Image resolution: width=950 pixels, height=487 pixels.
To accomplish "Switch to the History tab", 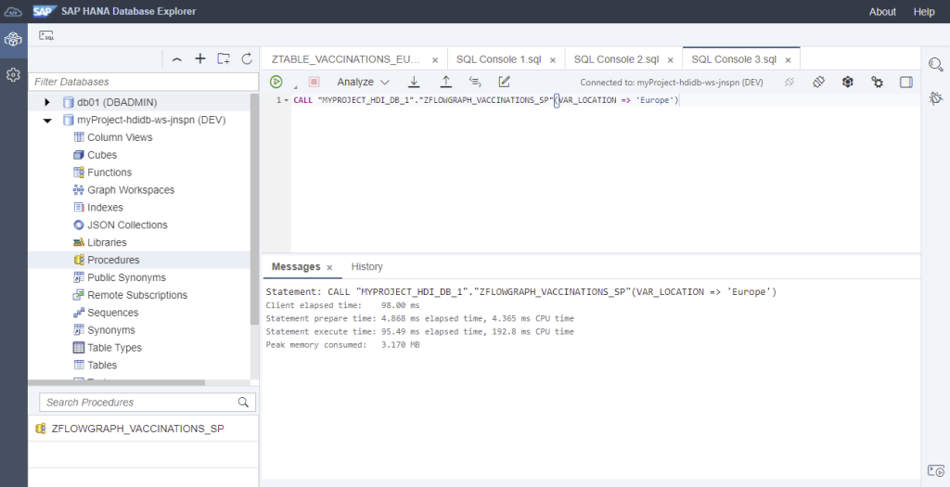I will point(366,266).
